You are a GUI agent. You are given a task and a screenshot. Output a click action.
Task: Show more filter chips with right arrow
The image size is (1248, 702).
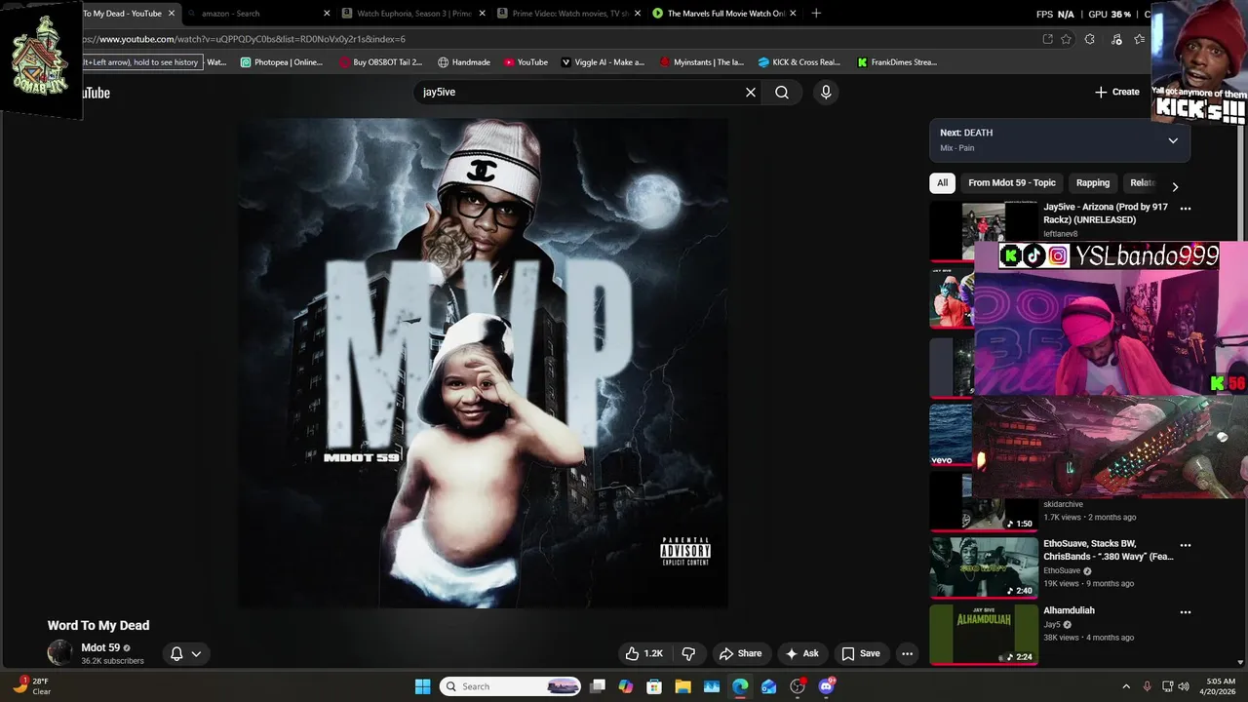point(1175,186)
